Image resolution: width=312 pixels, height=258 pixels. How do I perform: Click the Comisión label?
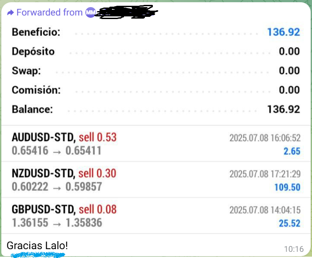36,90
